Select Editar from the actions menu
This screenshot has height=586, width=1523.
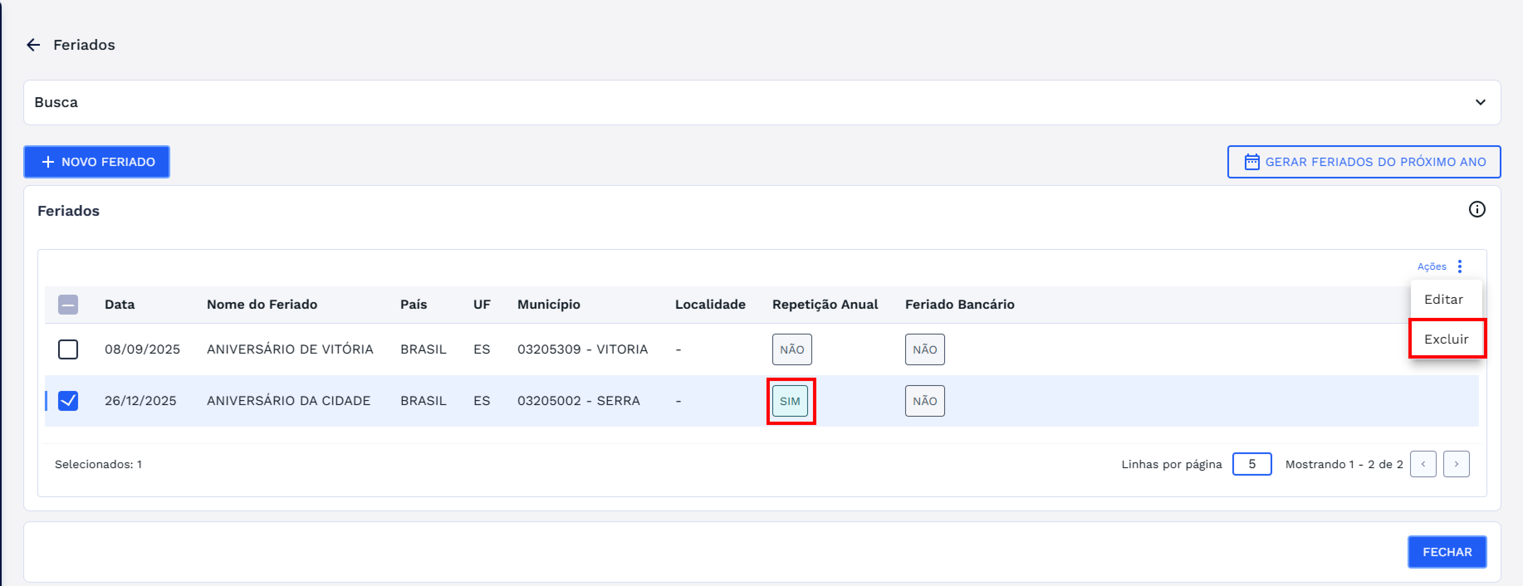[x=1443, y=300]
